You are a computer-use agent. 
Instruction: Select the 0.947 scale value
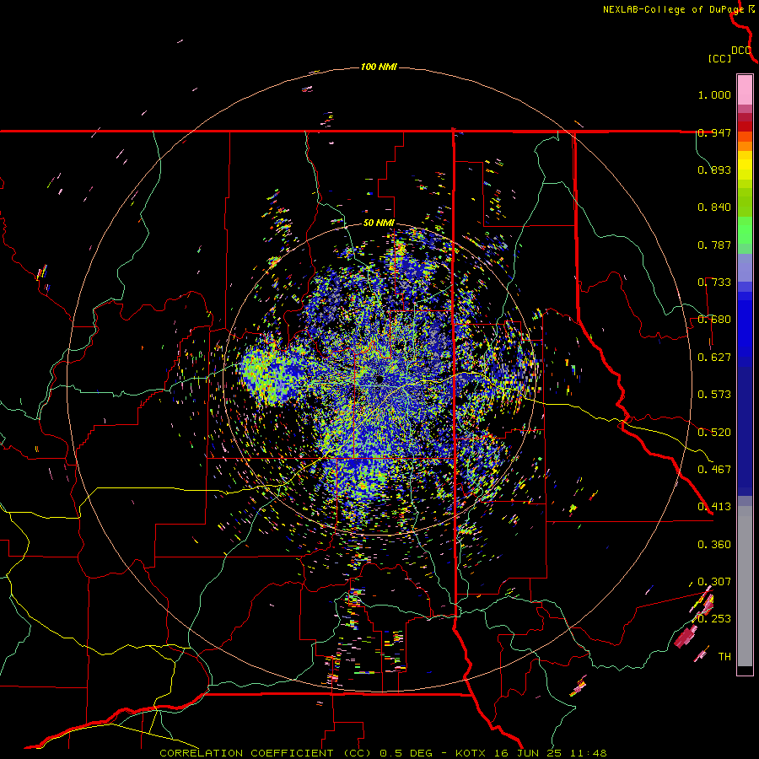tap(714, 132)
